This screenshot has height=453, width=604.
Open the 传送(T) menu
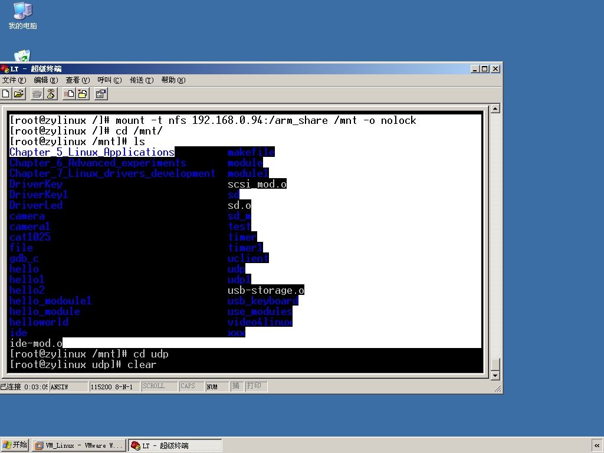pos(142,80)
